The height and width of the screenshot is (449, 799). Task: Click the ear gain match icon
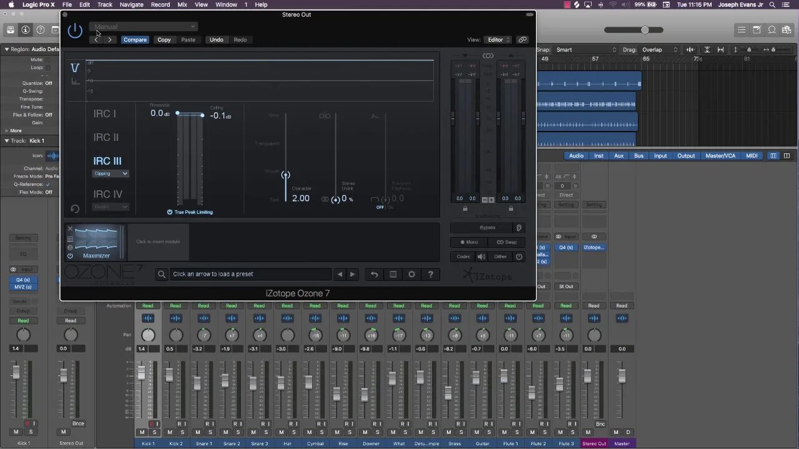coord(519,228)
